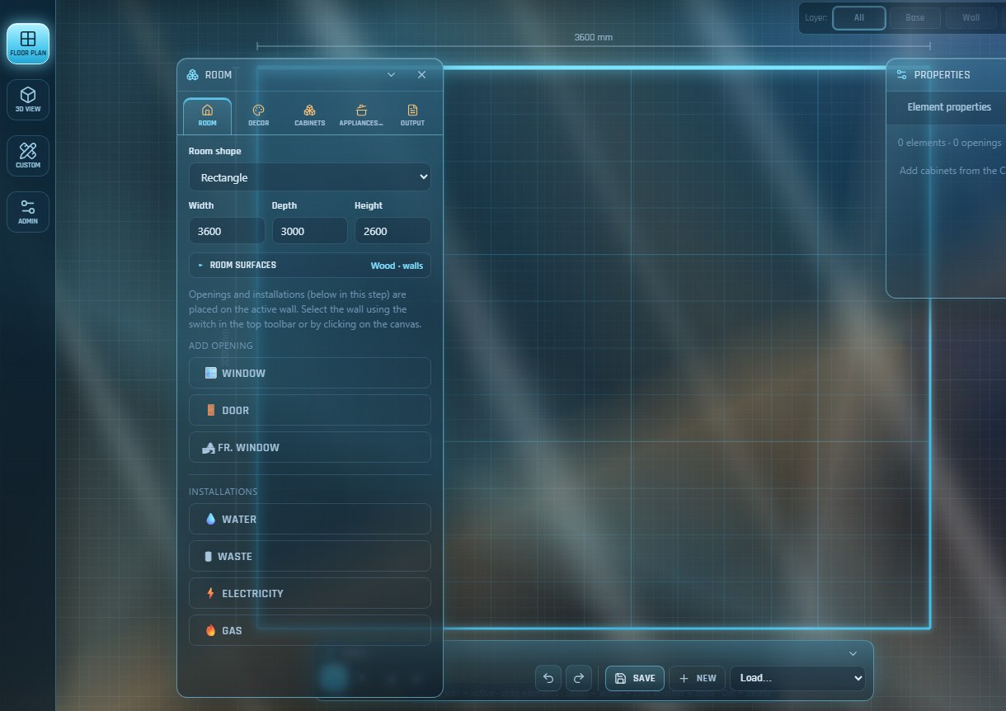Click the '3600 mm' dimension label

(x=594, y=37)
